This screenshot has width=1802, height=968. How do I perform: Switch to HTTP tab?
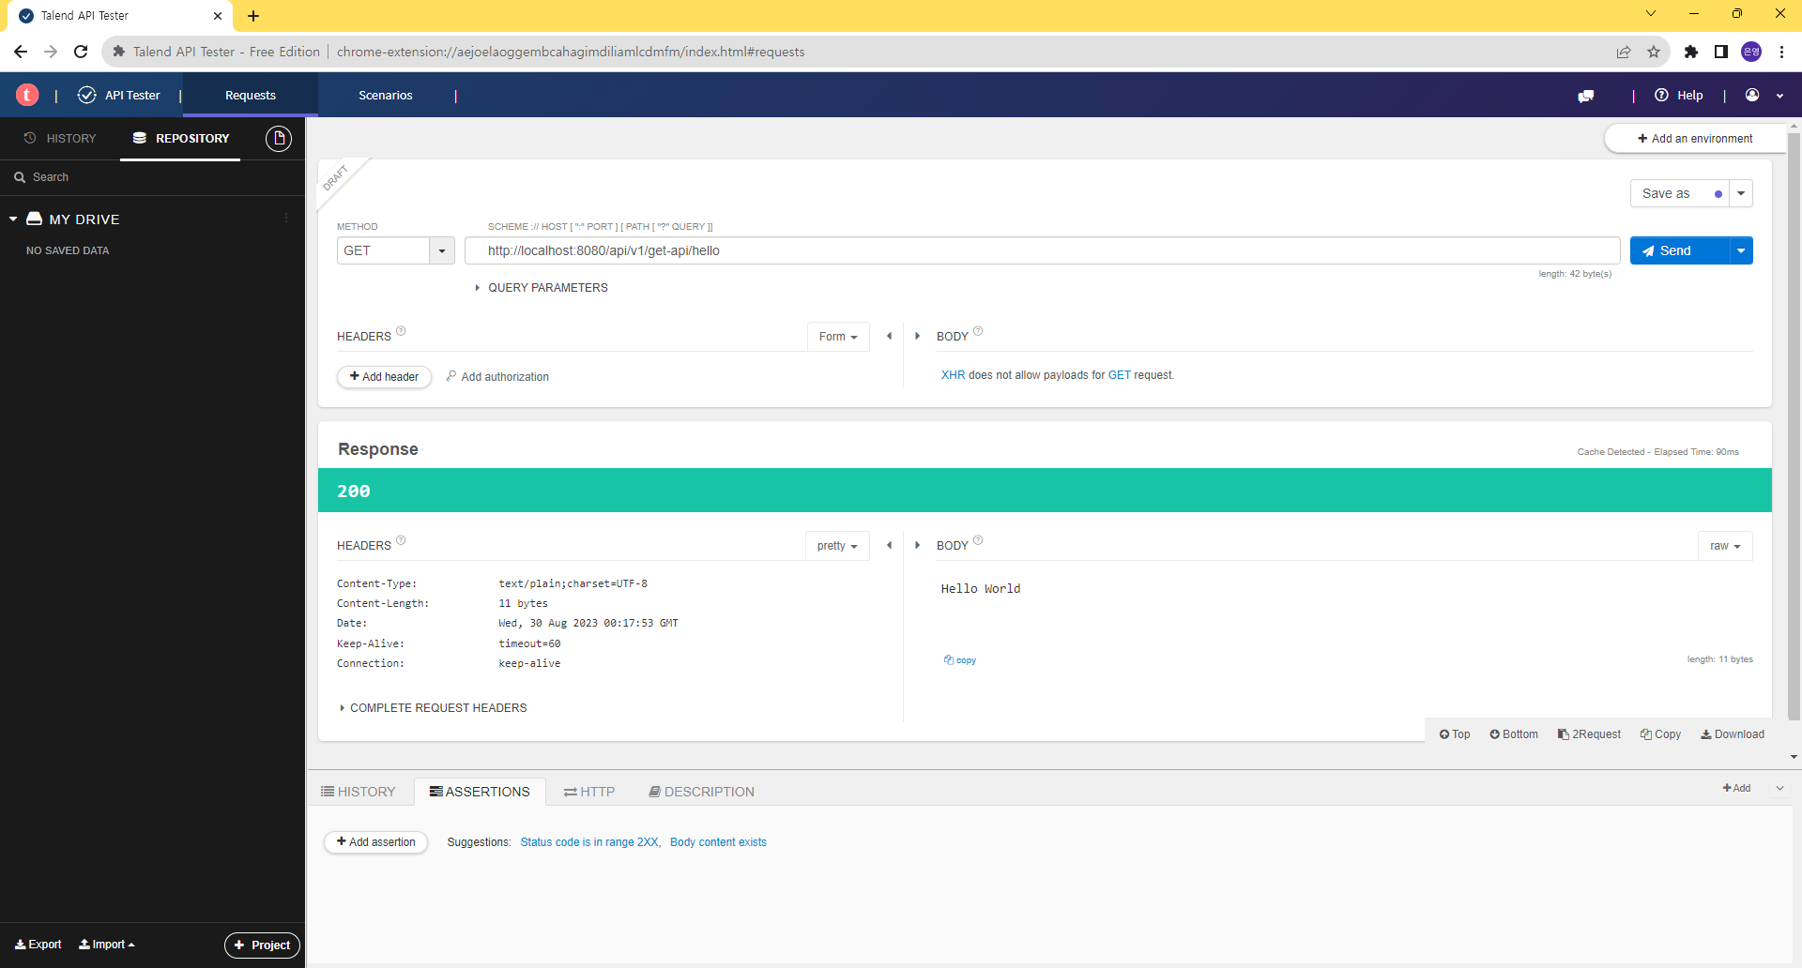[x=589, y=792]
